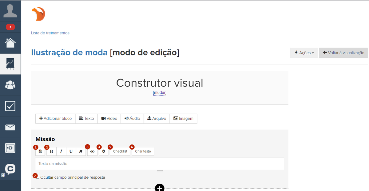Open mission settings gear icon
Screen dimensions: 369x191
tap(104, 151)
